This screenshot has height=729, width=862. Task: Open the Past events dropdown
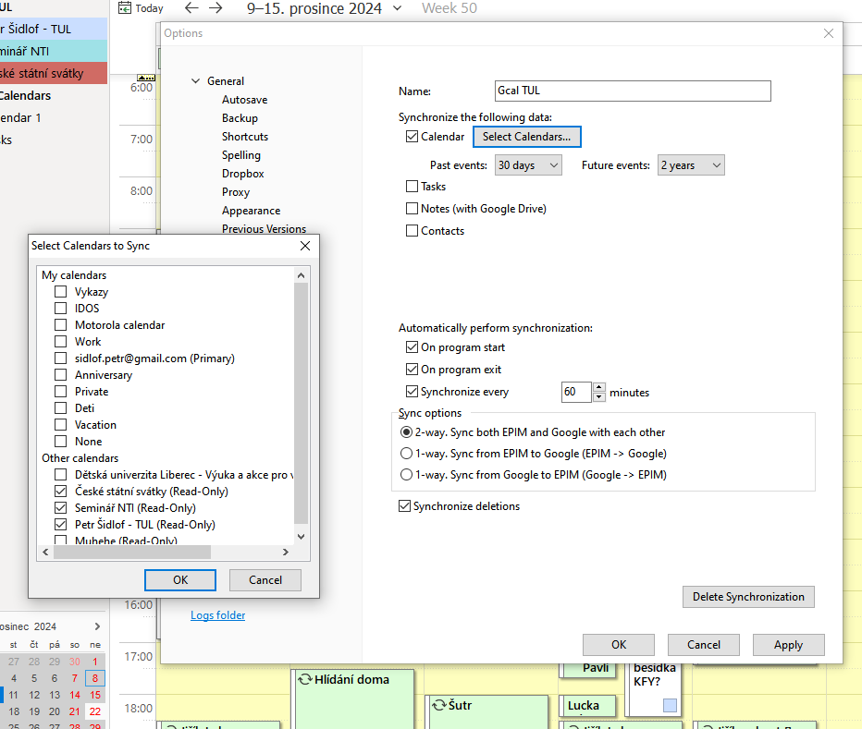pyautogui.click(x=528, y=165)
